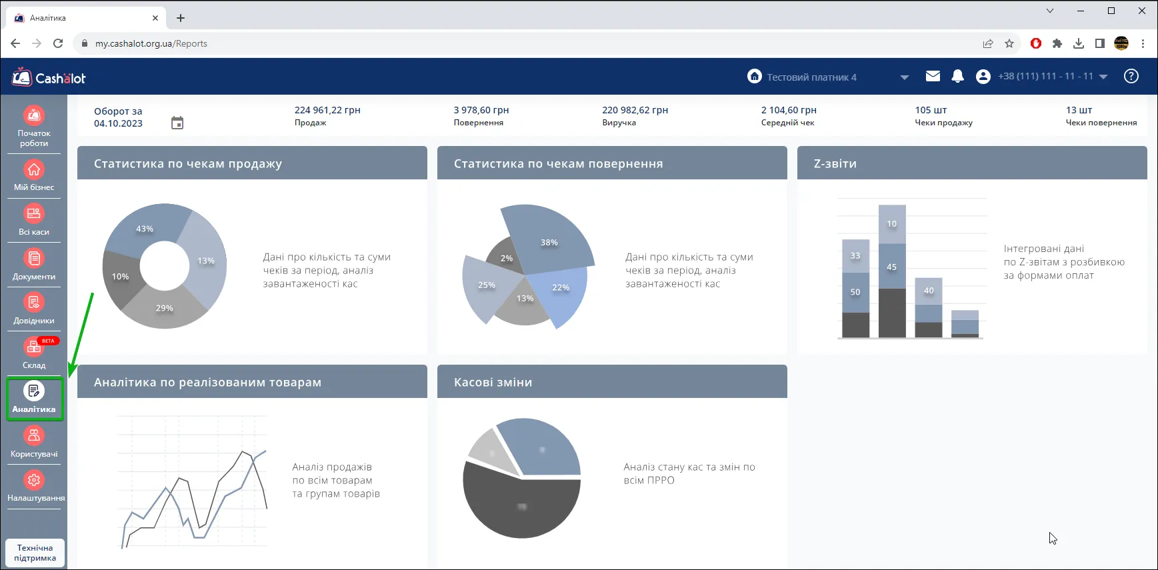This screenshot has height=570, width=1158.
Task: Open Мій бізнес sidebar section
Action: pyautogui.click(x=34, y=176)
